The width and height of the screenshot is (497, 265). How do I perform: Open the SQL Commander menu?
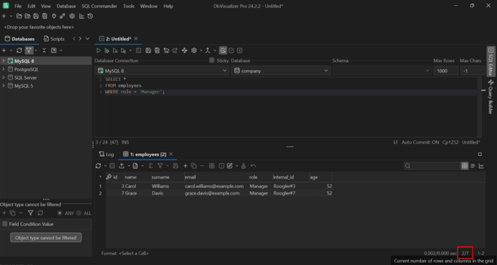(x=99, y=6)
